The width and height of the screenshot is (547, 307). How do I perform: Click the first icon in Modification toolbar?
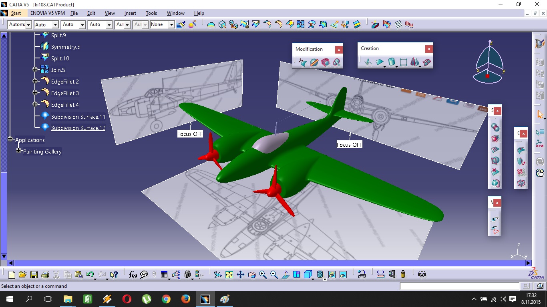(303, 62)
